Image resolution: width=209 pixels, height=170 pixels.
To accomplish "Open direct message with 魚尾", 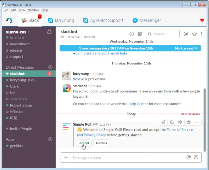I will (x=29, y=118).
